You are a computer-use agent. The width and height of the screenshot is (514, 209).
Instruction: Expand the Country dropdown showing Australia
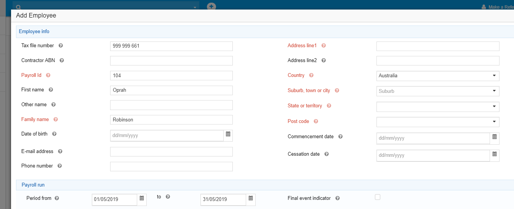click(x=438, y=76)
